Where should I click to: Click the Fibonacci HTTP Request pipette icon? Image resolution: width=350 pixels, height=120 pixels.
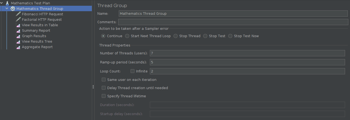tap(18, 14)
